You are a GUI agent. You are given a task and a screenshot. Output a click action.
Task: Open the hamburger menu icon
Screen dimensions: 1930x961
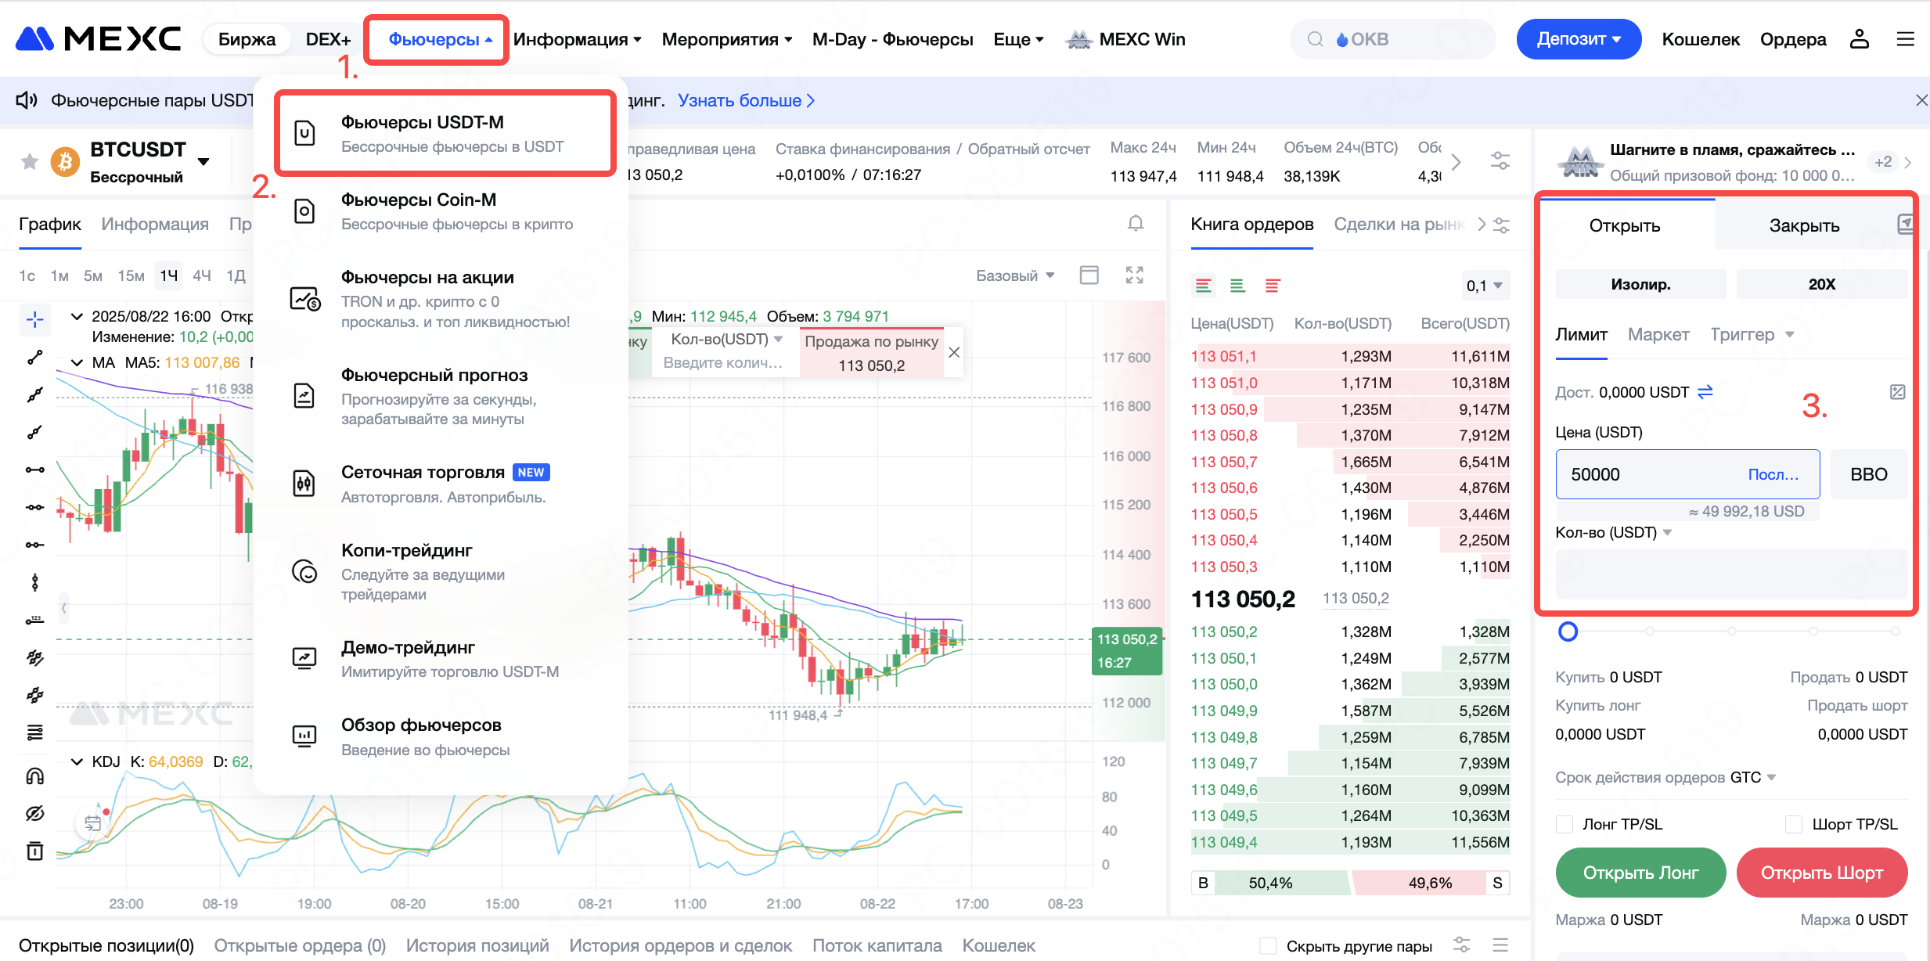coord(1906,39)
